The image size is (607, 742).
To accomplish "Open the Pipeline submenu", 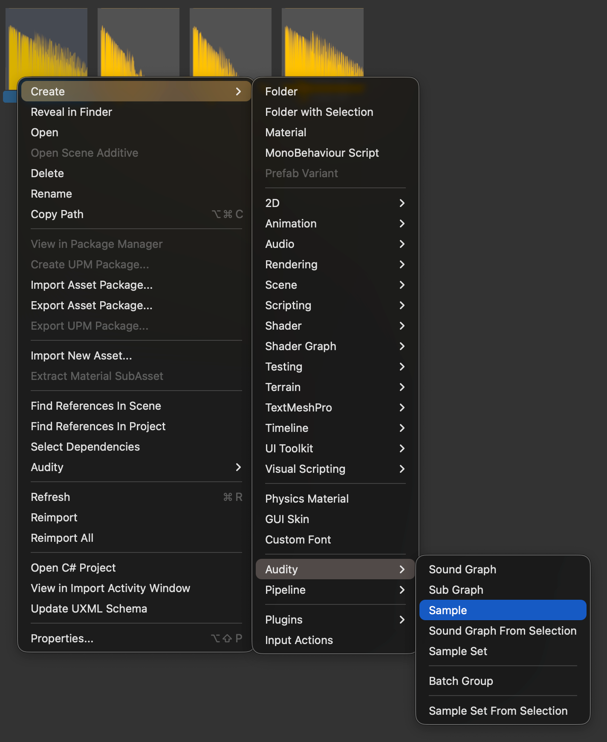I will [335, 590].
